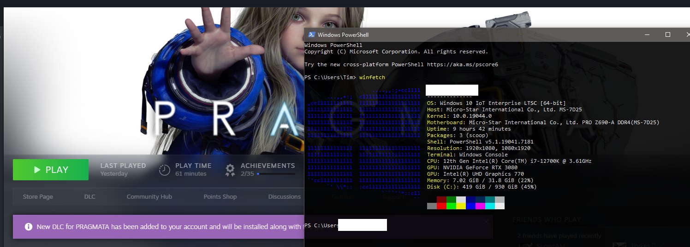Maximize the Windows PowerShell window
This screenshot has width=690, height=247.
pyautogui.click(x=668, y=34)
